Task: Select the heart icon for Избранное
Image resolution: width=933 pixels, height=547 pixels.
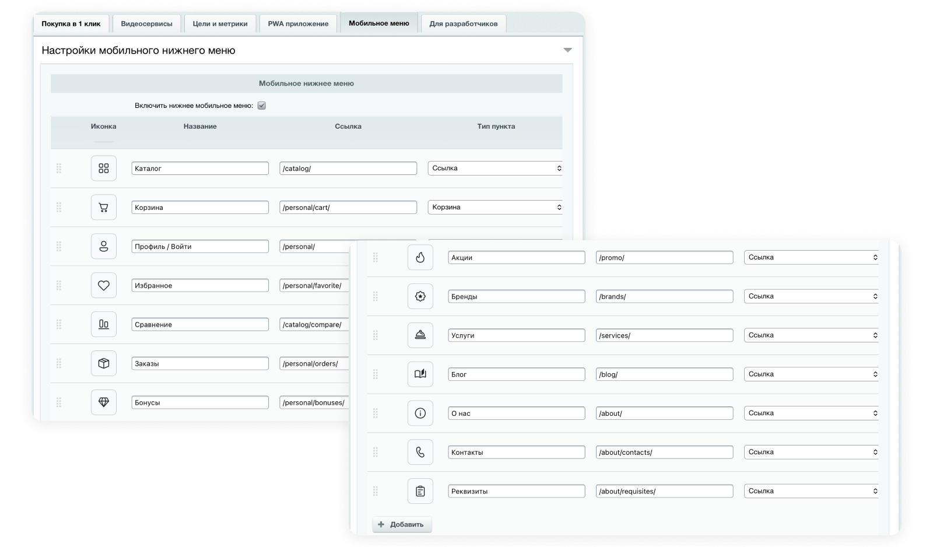Action: 104,285
